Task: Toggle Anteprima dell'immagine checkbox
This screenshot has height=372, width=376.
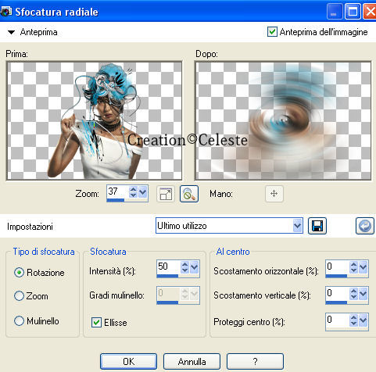Action: point(272,32)
